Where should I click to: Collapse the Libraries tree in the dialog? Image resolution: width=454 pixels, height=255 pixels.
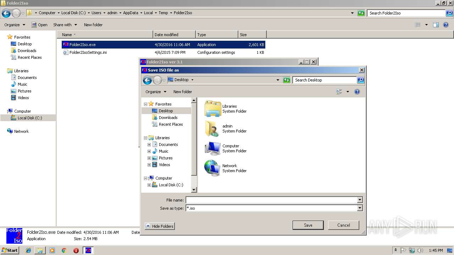[145, 138]
